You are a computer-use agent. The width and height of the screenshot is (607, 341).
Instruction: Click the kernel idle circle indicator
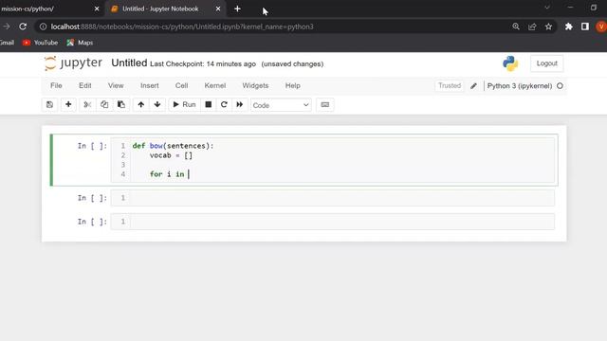pos(560,86)
